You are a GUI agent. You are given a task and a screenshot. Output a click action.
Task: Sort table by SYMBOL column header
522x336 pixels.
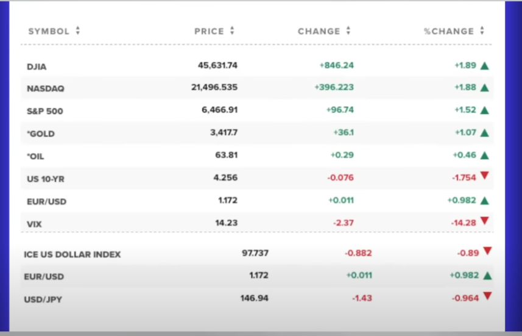click(49, 31)
